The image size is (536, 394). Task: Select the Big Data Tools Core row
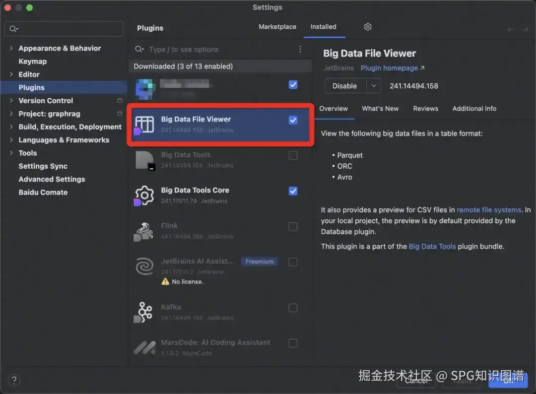[220, 196]
